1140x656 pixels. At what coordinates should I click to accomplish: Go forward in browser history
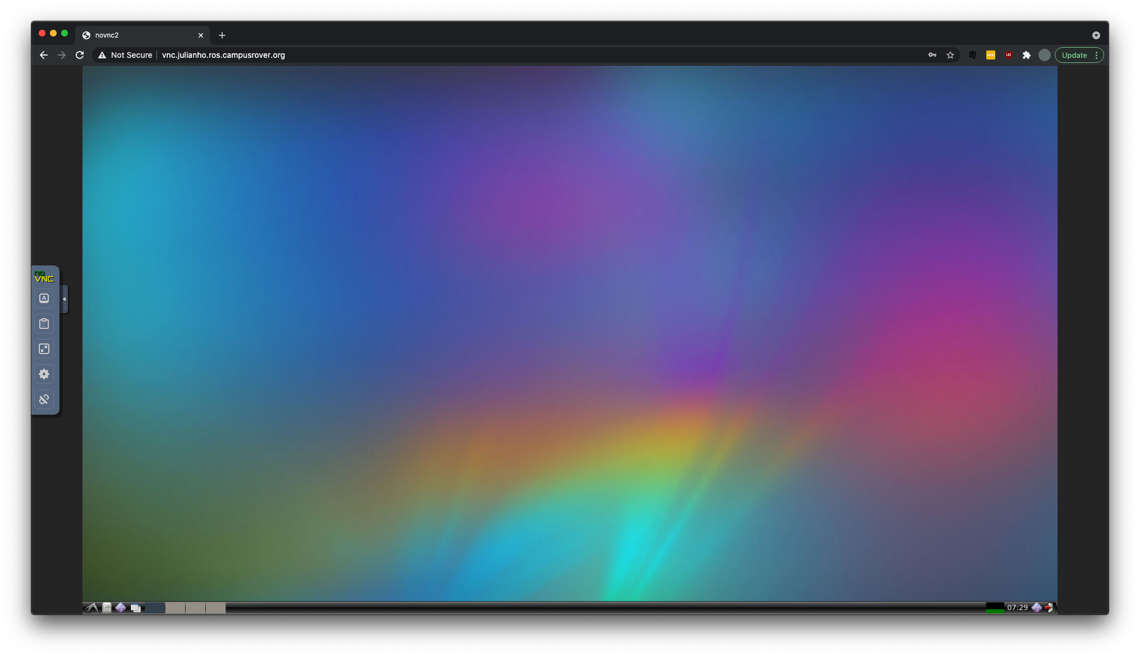(x=62, y=55)
